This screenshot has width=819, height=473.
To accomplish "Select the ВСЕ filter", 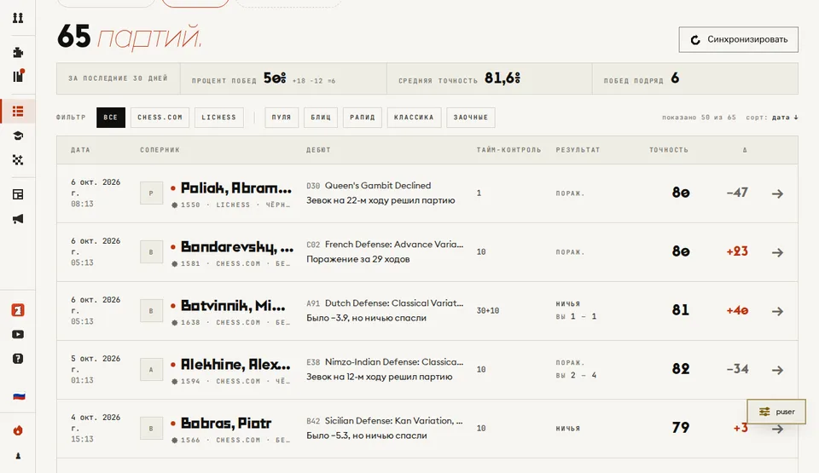I will (x=111, y=118).
